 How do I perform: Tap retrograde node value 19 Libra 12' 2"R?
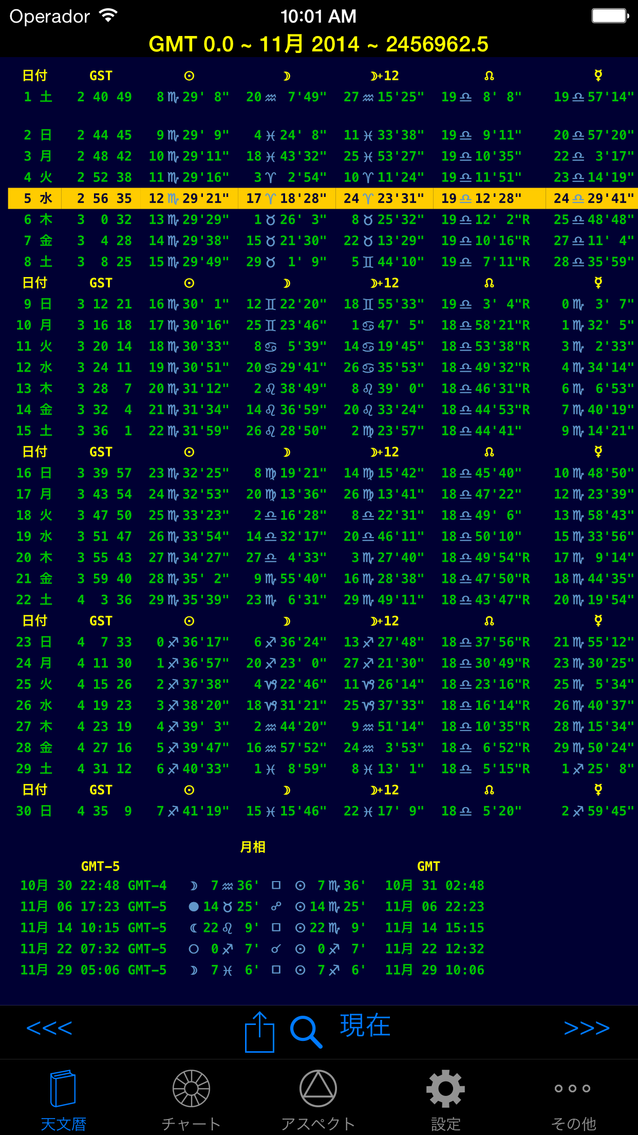486,220
